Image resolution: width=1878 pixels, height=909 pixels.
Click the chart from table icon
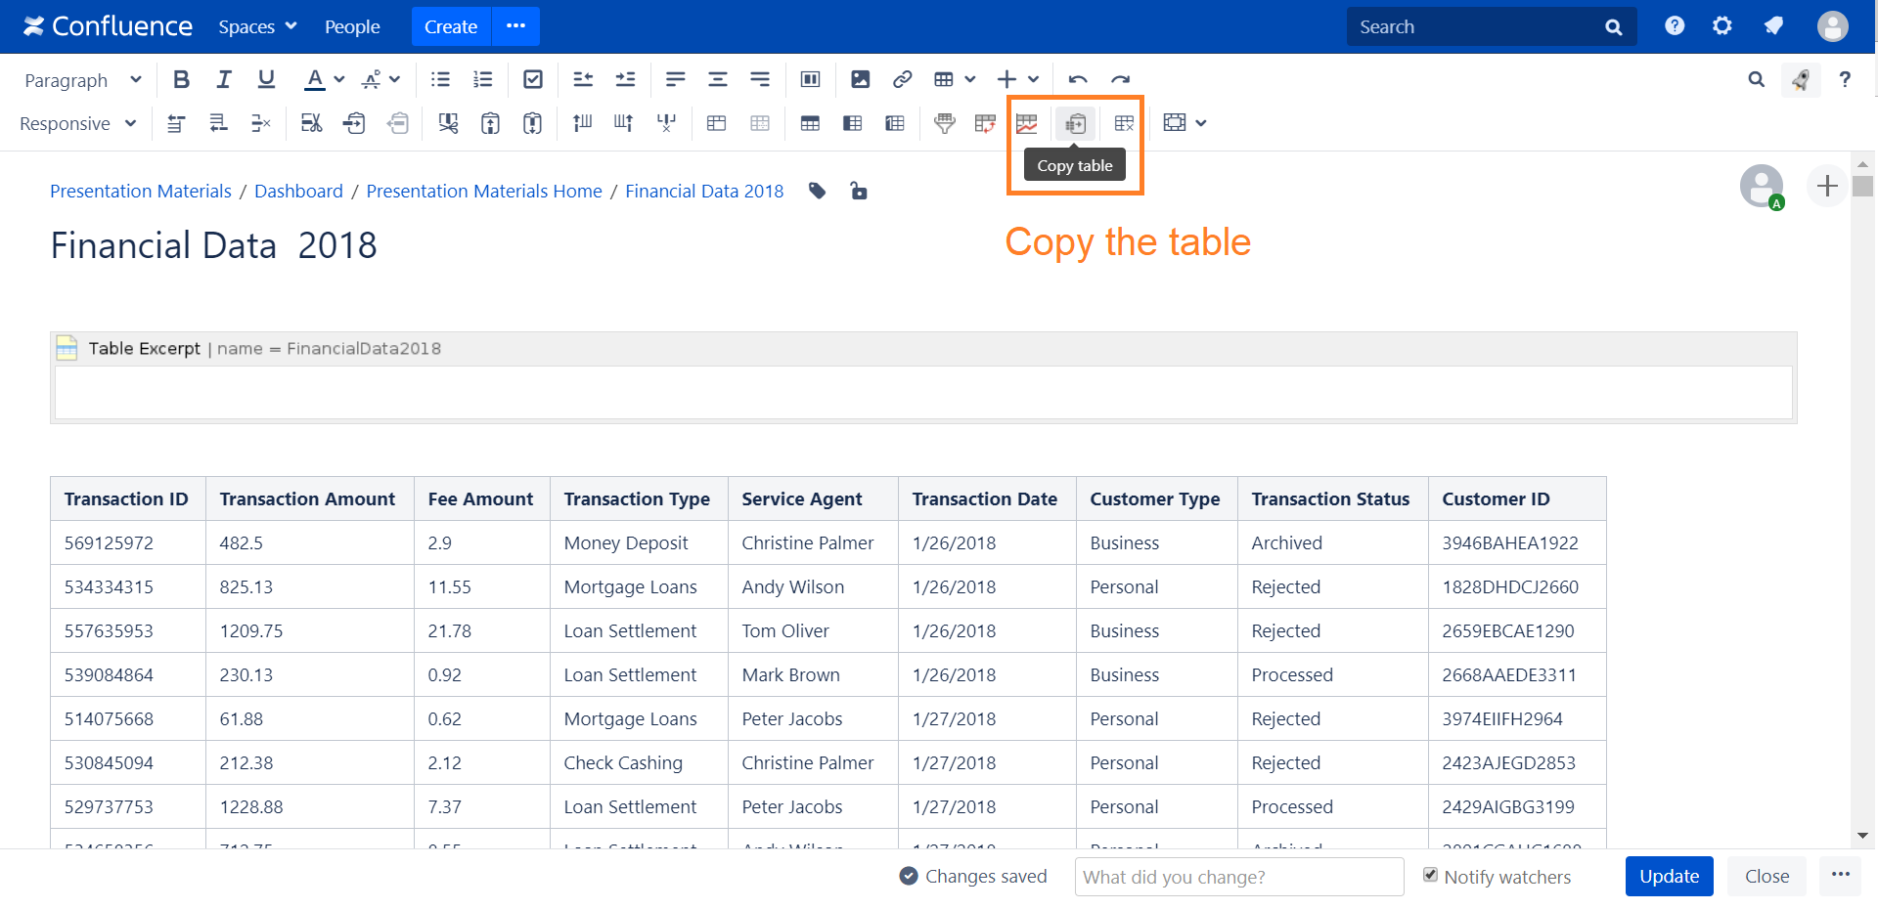point(1026,123)
